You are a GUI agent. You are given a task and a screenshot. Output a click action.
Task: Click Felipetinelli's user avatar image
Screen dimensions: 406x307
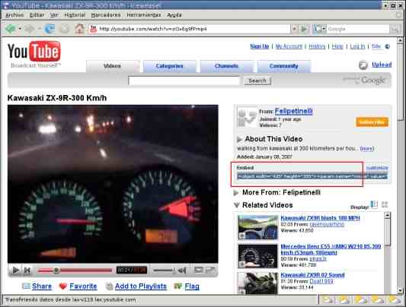click(247, 118)
